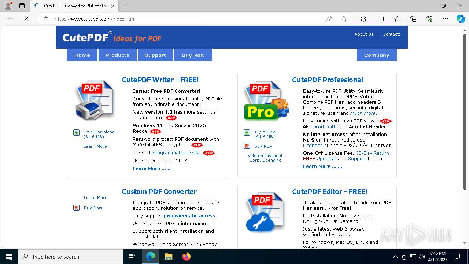Screen dimensions: 469x264
Task: Click cart icon next to Professional Buy Now
Action: tap(247, 146)
